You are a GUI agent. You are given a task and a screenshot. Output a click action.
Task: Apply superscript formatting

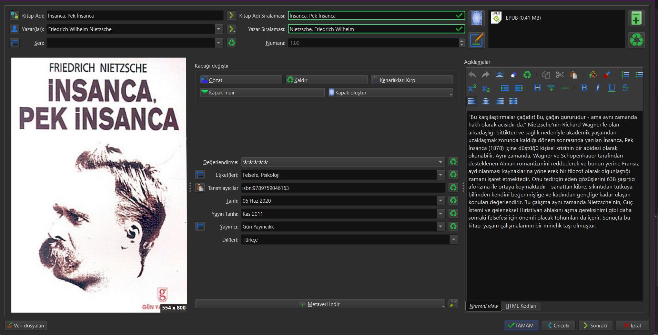[x=472, y=88]
